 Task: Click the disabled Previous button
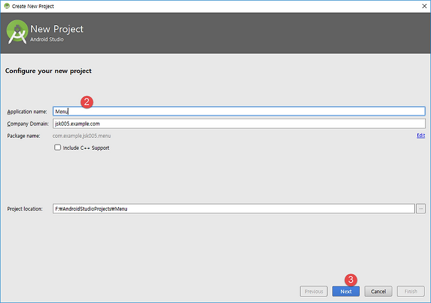click(x=314, y=292)
